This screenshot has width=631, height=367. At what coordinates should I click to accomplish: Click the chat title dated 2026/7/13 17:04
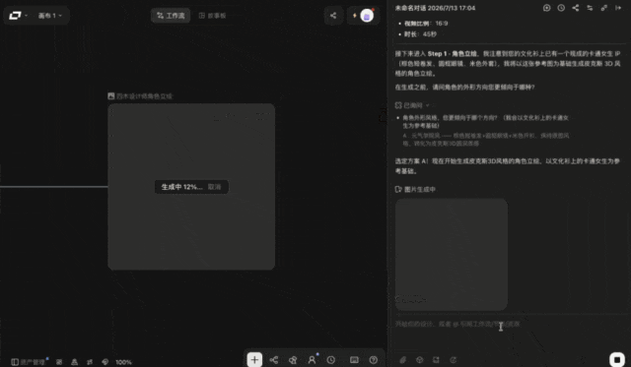pyautogui.click(x=435, y=8)
